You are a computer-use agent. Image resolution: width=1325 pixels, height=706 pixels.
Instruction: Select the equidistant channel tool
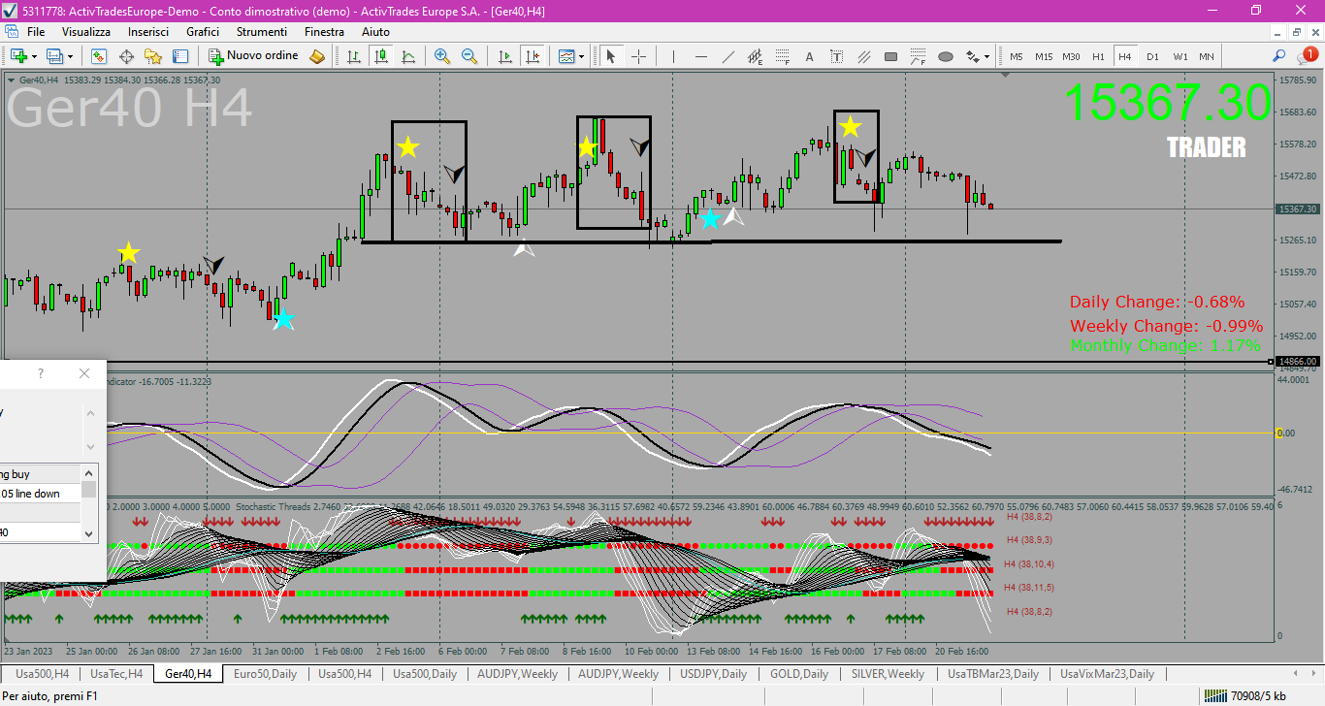(x=756, y=56)
